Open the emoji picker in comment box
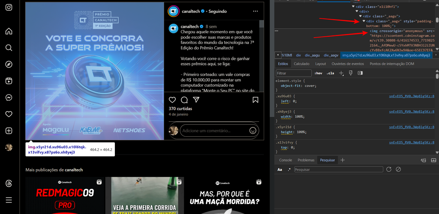Screen dimensions: 439x214 point(253,130)
